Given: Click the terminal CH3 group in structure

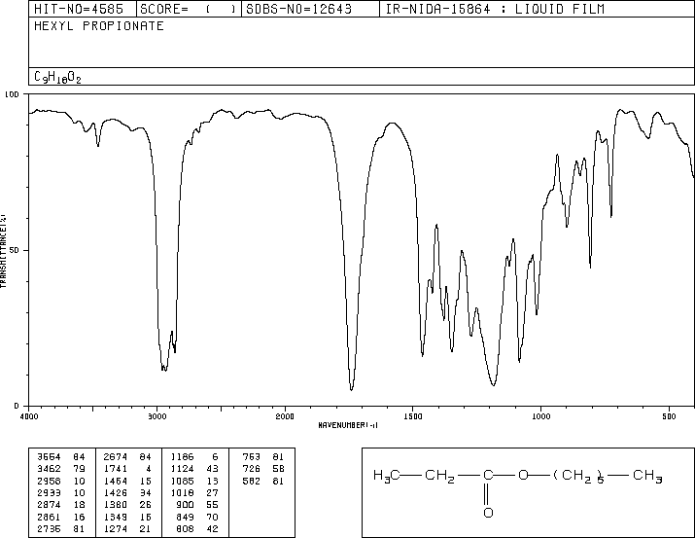Looking at the screenshot, I should pyautogui.click(x=647, y=476).
